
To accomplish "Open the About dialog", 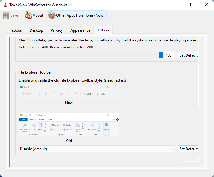I will pyautogui.click(x=34, y=15).
